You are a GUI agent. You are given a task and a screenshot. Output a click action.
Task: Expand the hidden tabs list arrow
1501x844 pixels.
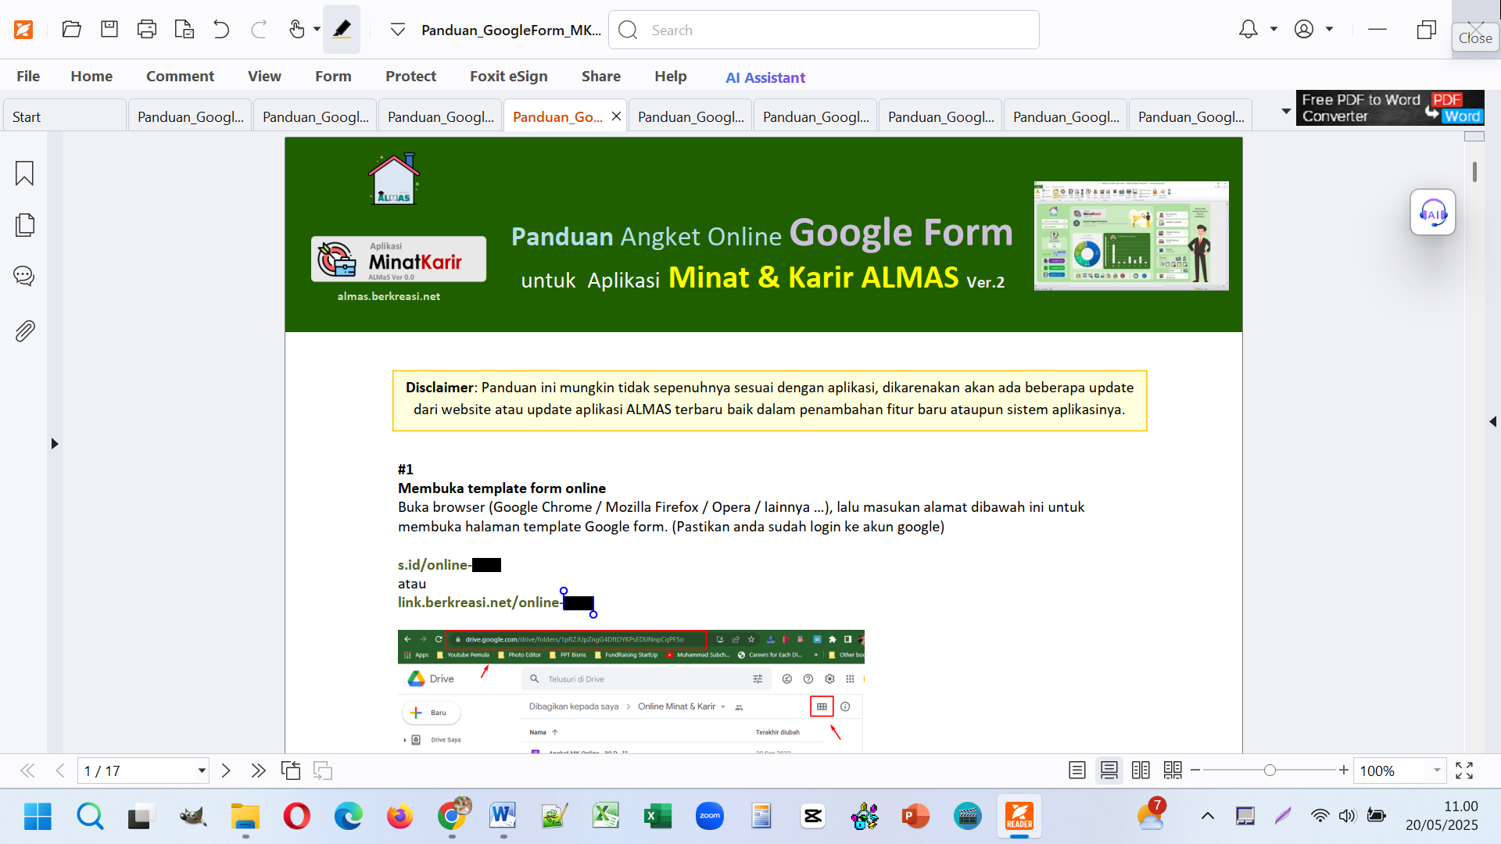click(1285, 112)
